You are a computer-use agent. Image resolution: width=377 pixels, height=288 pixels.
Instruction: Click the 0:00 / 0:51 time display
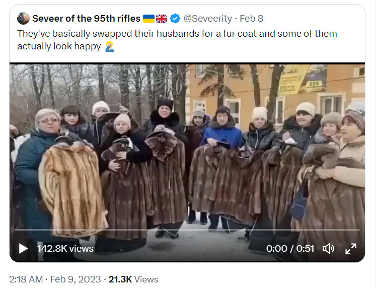[x=290, y=249]
